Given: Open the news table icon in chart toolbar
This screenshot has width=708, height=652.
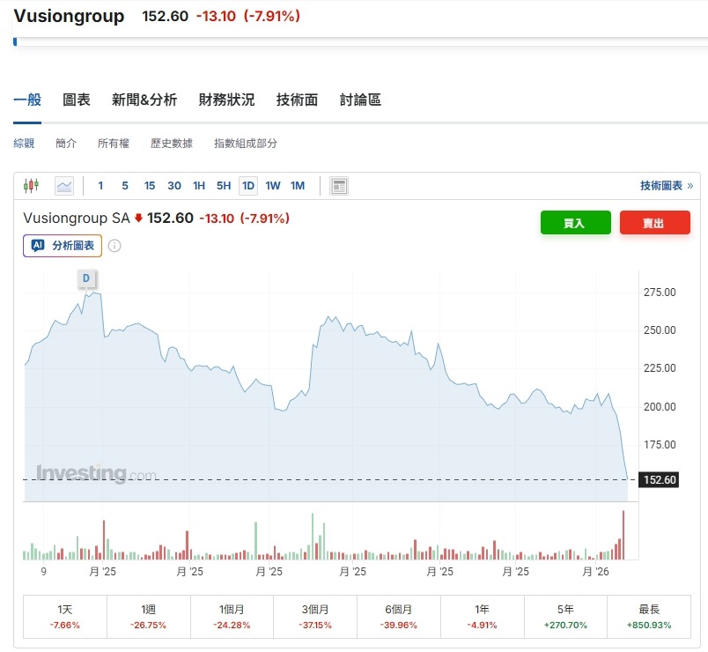Looking at the screenshot, I should [x=339, y=186].
